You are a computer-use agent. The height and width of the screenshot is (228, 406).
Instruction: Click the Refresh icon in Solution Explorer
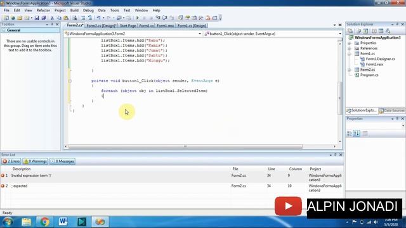coord(365,31)
